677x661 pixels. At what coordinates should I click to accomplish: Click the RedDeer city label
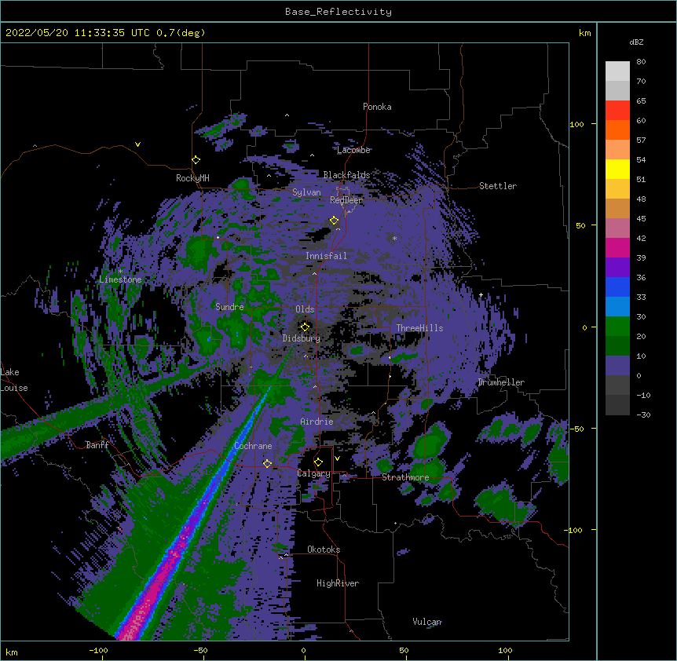tap(346, 200)
